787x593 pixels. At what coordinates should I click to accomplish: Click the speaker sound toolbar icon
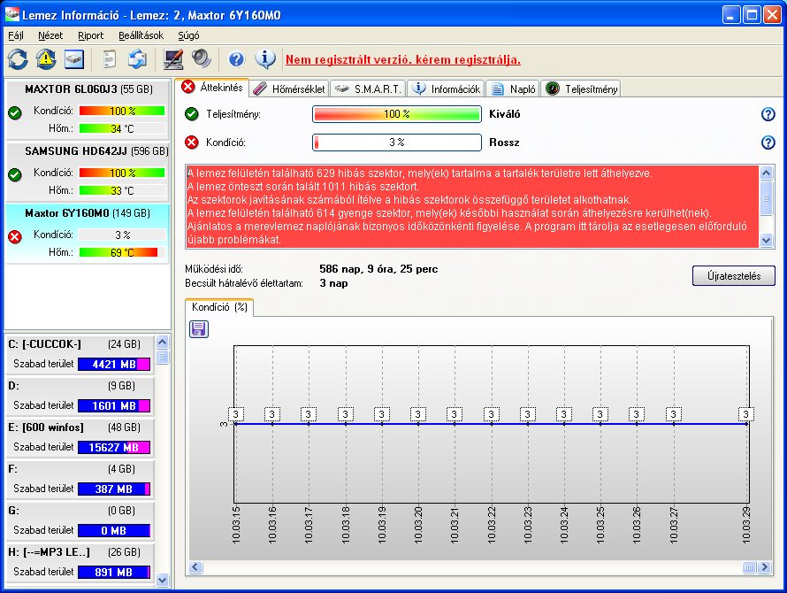[x=202, y=59]
